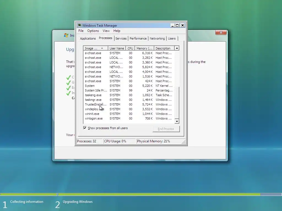
Task: Click the Task Manager title bar icon
Action: [80, 25]
